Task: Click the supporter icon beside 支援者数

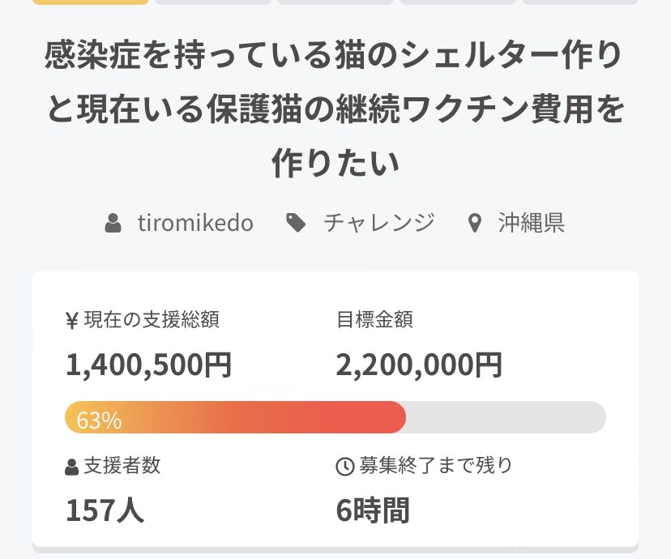Action: 71,467
